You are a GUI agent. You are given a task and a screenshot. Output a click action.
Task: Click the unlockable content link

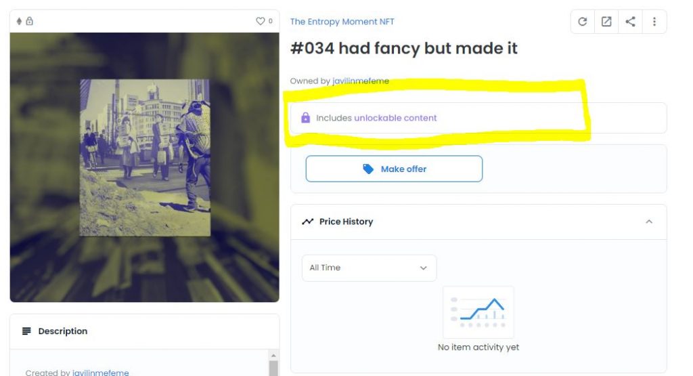[x=395, y=118]
